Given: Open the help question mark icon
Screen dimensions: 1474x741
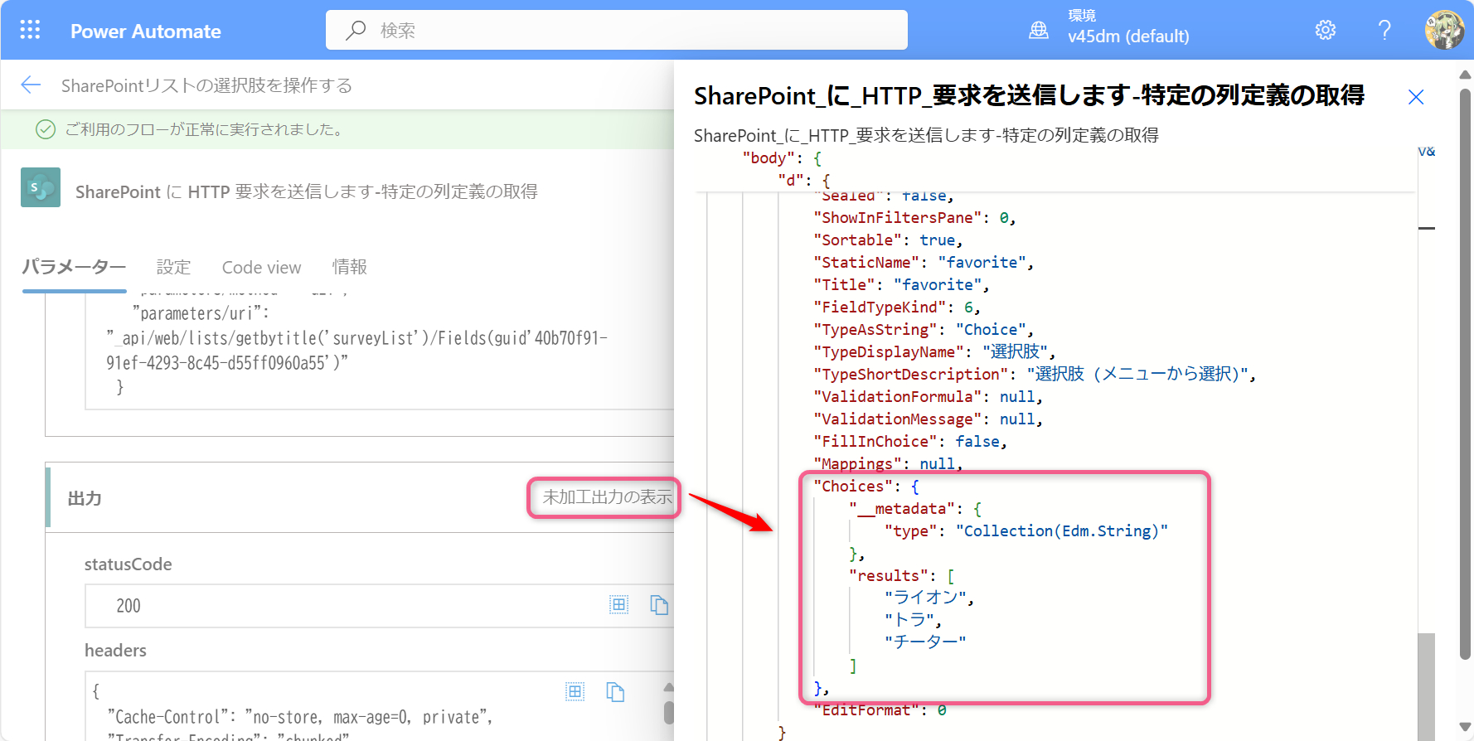Looking at the screenshot, I should point(1384,31).
